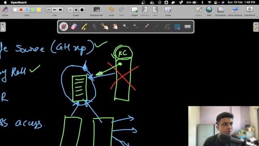Screen dimensions: 259x146
Task: Expand the right side library panel
Action: tap(256, 27)
